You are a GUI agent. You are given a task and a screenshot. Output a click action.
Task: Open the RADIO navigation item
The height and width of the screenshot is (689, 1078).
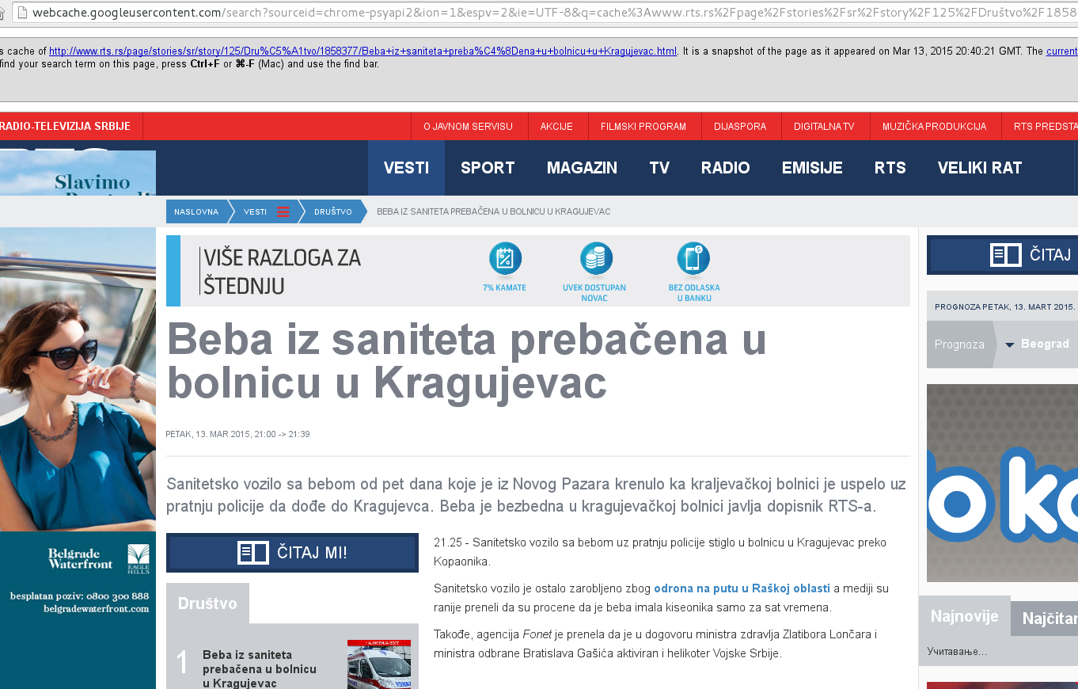coord(725,168)
